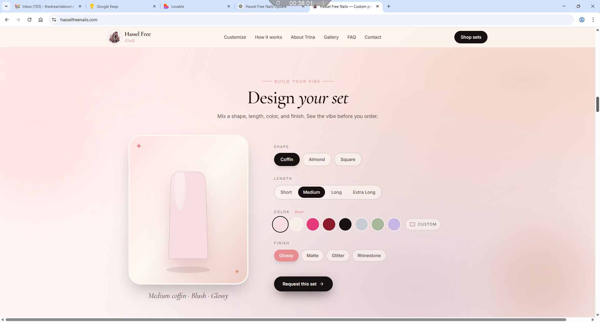Close the active Hassel Free Nails tab
The height and width of the screenshot is (322, 600).
pos(377,6)
